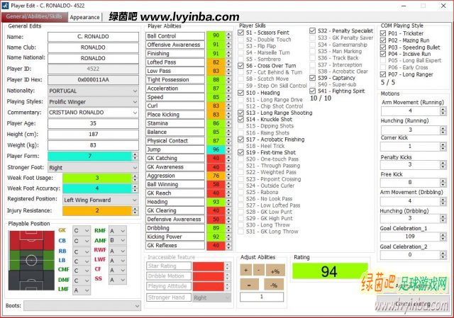Viewport: 454px width, 318px height.
Task: Open the Boots dropdown
Action: [82, 305]
